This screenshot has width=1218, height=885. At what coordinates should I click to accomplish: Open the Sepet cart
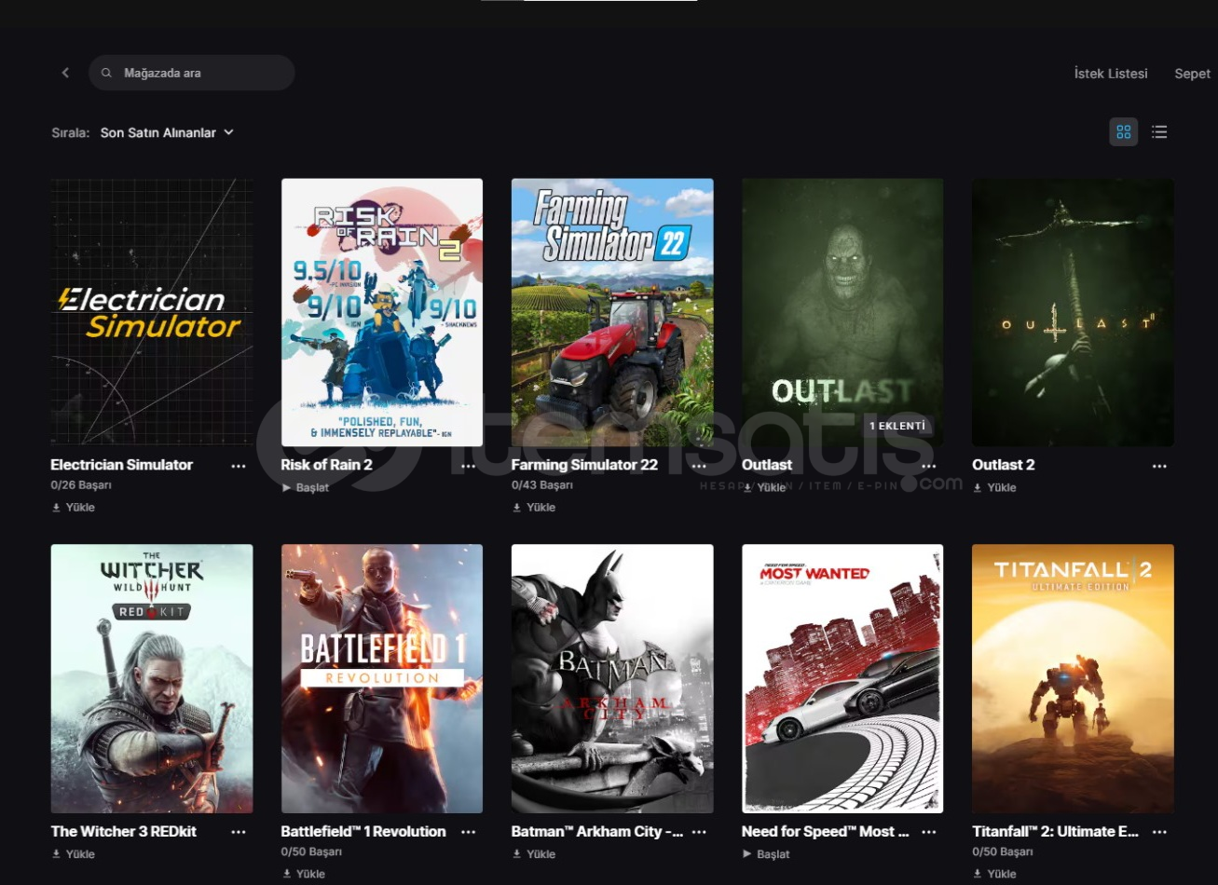[1192, 74]
